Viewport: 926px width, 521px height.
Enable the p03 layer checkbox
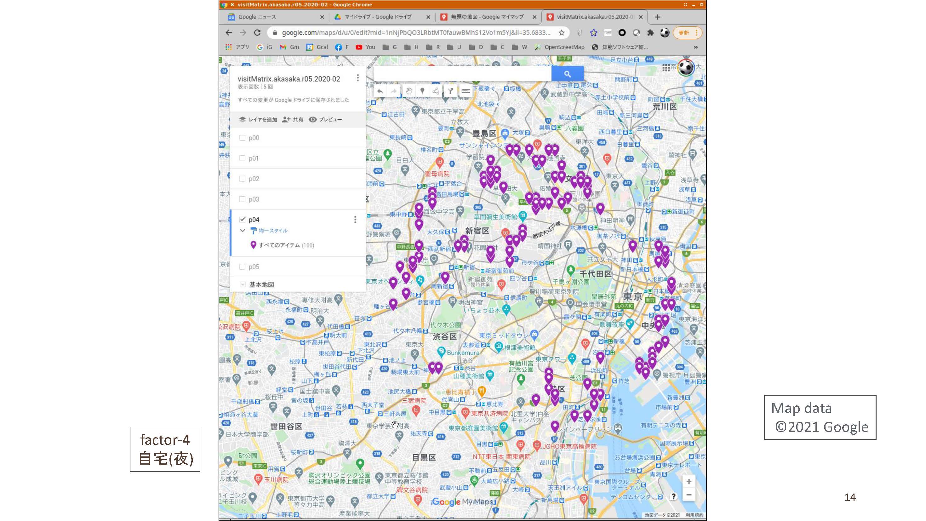coord(242,199)
